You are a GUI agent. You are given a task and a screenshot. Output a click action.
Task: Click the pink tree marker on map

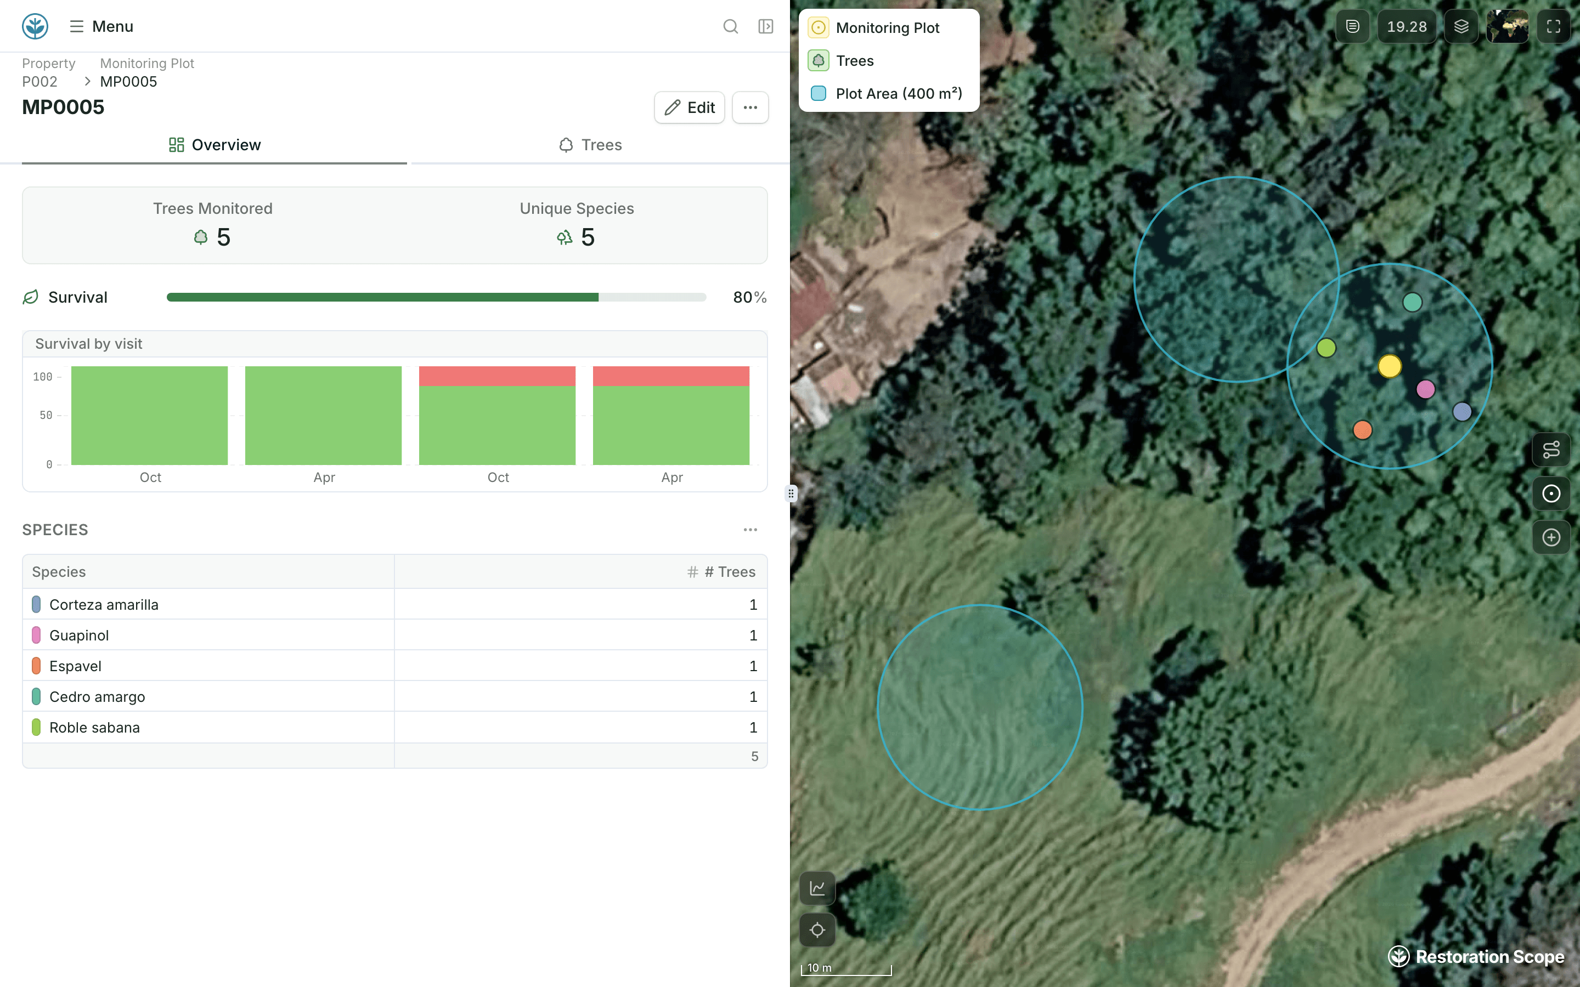click(x=1426, y=390)
